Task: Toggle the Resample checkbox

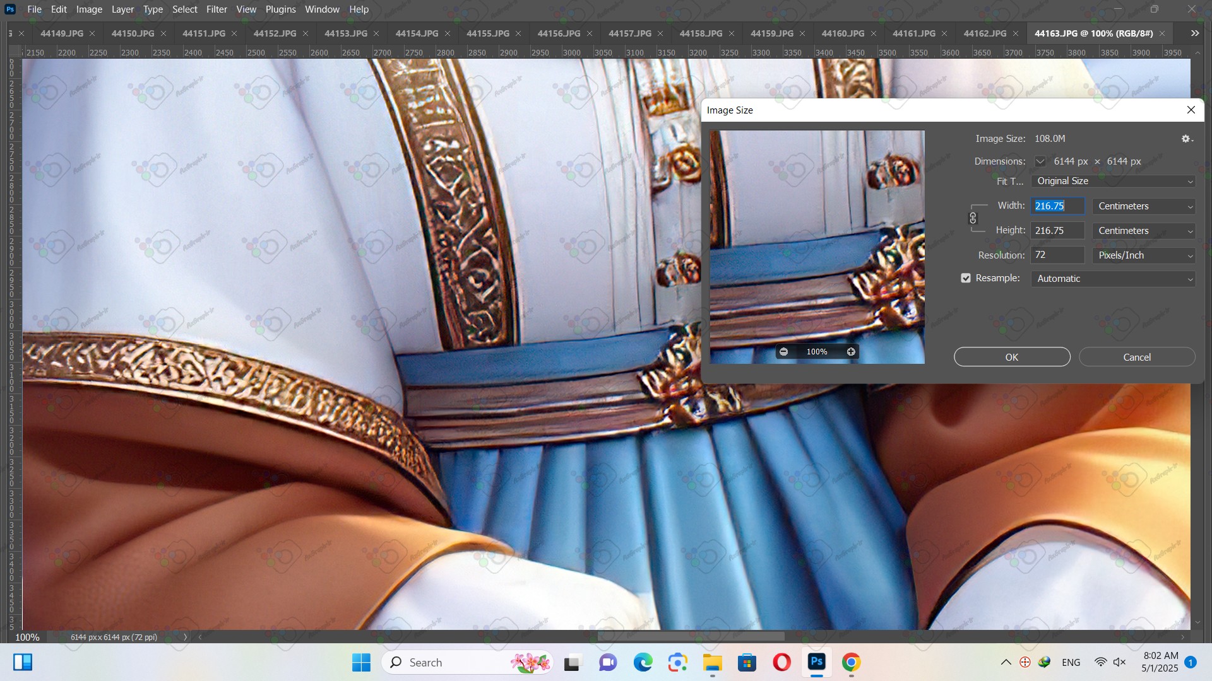Action: coord(966,278)
